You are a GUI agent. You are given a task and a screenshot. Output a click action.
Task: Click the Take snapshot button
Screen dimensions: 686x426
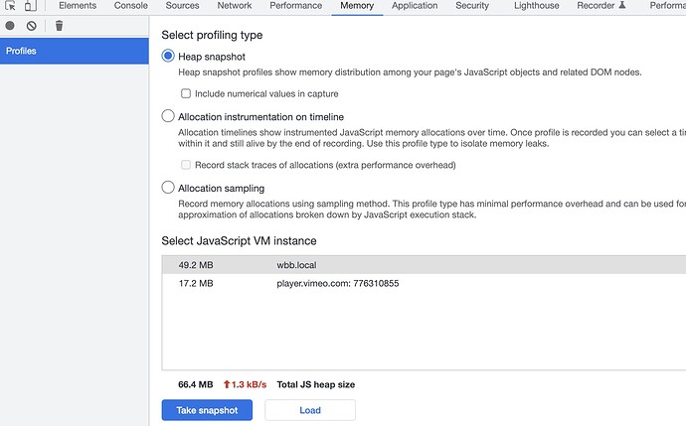[207, 410]
